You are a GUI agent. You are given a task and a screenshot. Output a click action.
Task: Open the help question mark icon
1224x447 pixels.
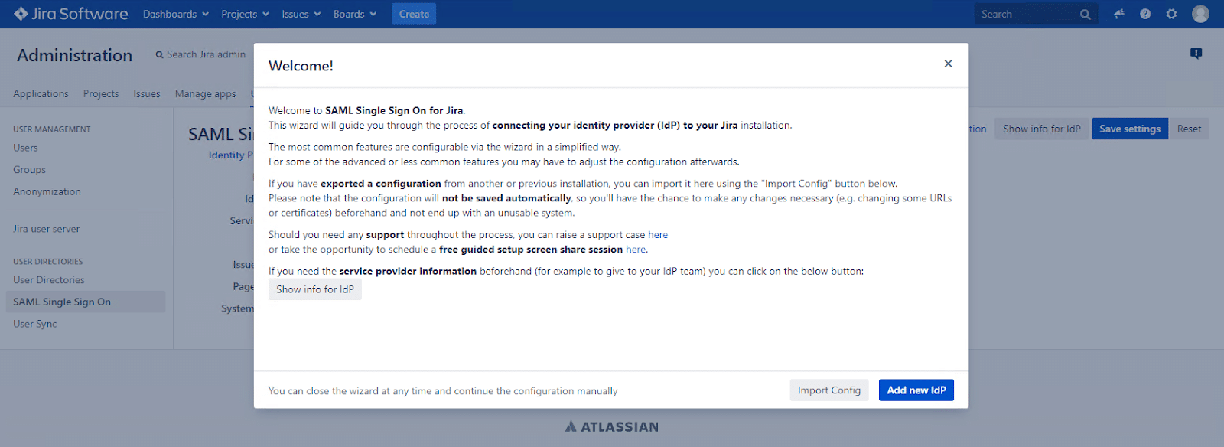(x=1145, y=14)
